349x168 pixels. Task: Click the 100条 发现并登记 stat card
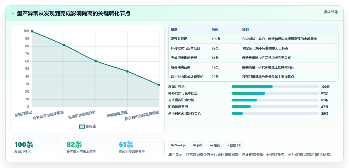click(x=35, y=147)
